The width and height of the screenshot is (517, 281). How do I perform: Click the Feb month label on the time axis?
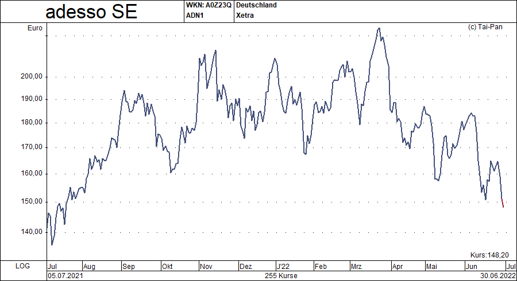[321, 267]
